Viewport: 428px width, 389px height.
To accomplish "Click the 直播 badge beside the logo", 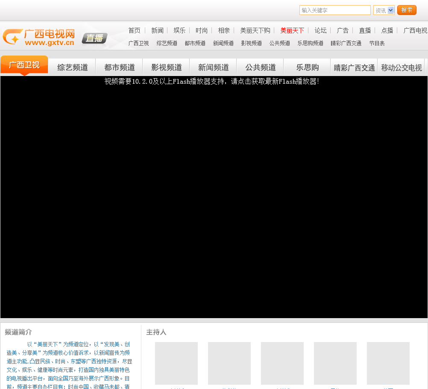I will pos(94,38).
